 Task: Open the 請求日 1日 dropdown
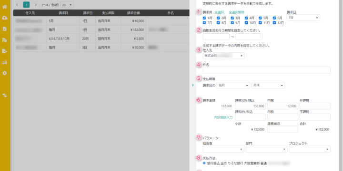pos(303,18)
